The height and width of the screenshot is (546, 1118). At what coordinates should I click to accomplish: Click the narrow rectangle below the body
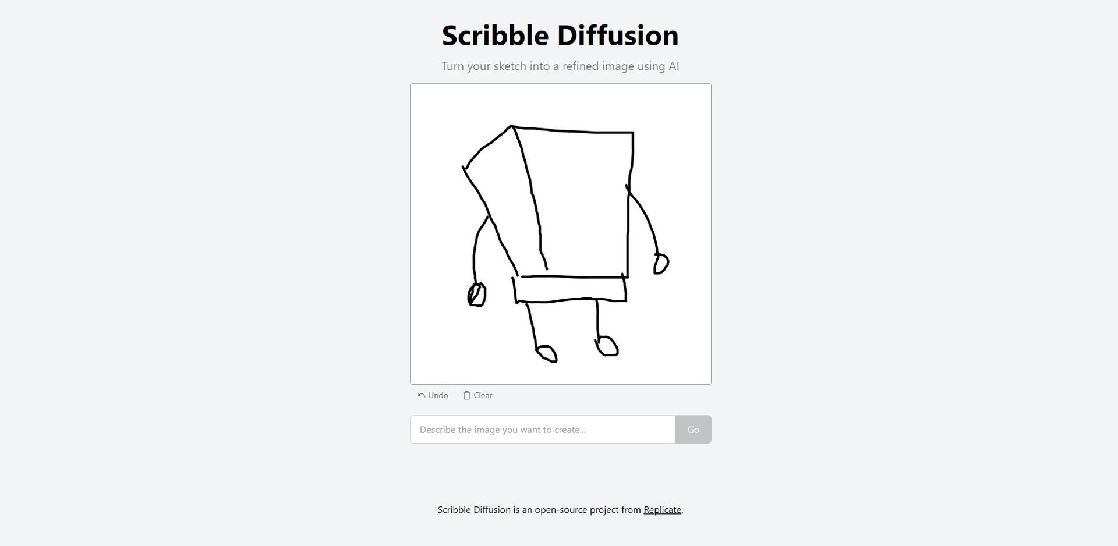click(571, 290)
